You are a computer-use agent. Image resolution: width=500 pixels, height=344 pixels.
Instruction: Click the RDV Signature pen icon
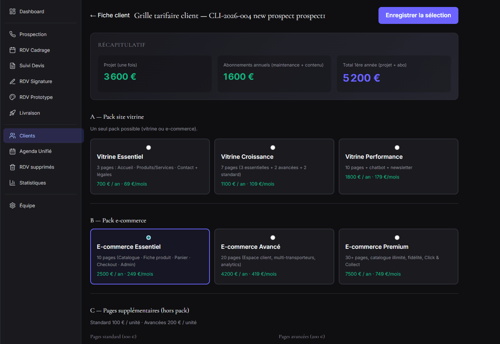tap(12, 81)
